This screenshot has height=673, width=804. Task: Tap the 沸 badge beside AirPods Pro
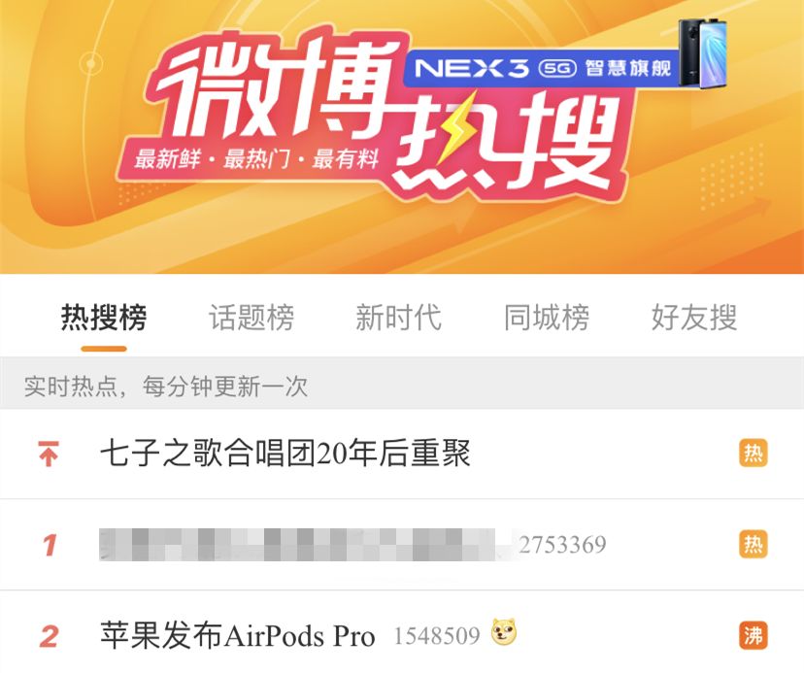(x=754, y=635)
